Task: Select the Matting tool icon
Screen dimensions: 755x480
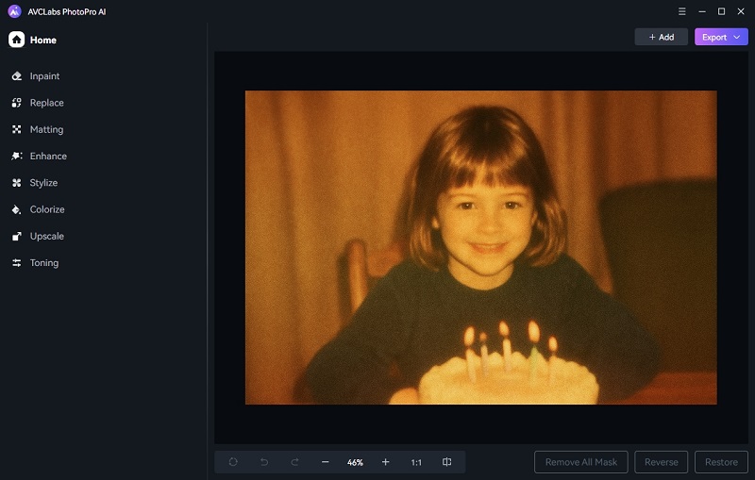Action: point(17,129)
